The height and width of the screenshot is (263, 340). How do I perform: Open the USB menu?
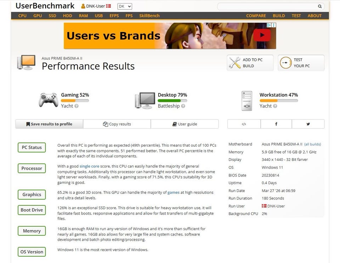pyautogui.click(x=99, y=16)
